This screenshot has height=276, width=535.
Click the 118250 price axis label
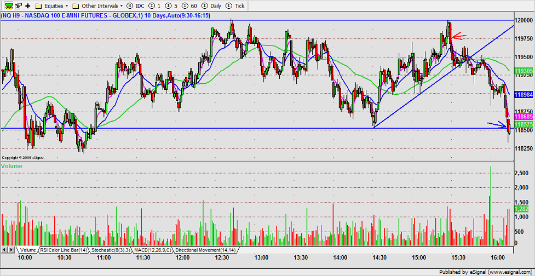tap(522, 148)
